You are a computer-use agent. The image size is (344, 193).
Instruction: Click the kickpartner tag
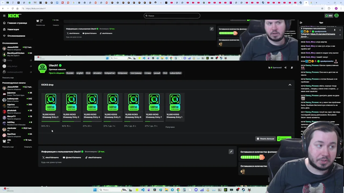(110, 73)
